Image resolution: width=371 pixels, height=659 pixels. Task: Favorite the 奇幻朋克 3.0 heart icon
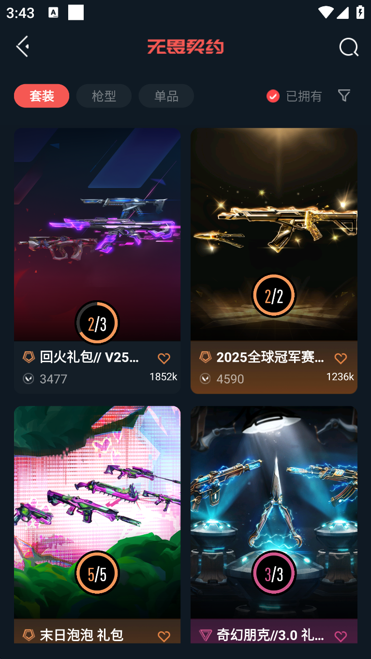(x=341, y=636)
